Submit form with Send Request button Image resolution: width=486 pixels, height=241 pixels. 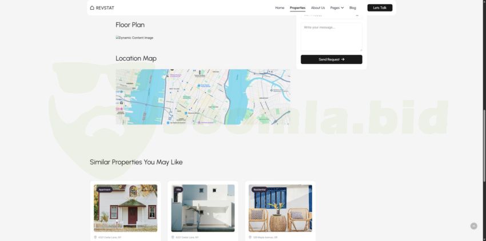[x=331, y=59]
